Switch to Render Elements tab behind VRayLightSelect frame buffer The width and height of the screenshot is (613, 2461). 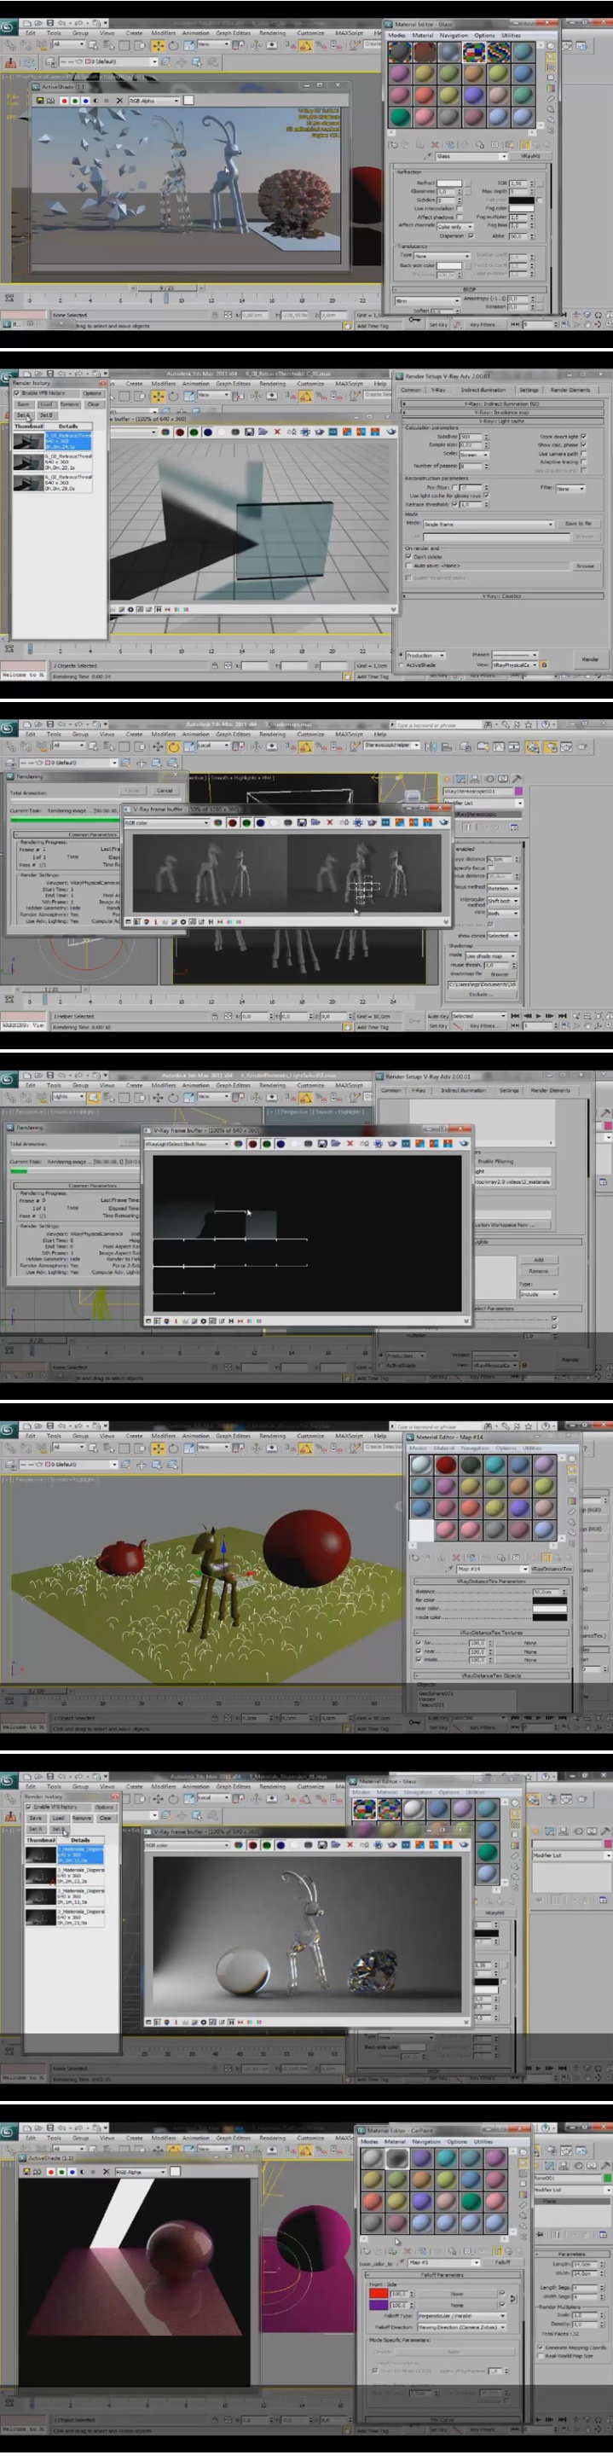point(550,1090)
